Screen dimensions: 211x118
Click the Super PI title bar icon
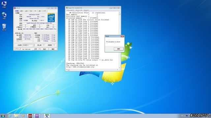pyautogui.click(x=67, y=8)
